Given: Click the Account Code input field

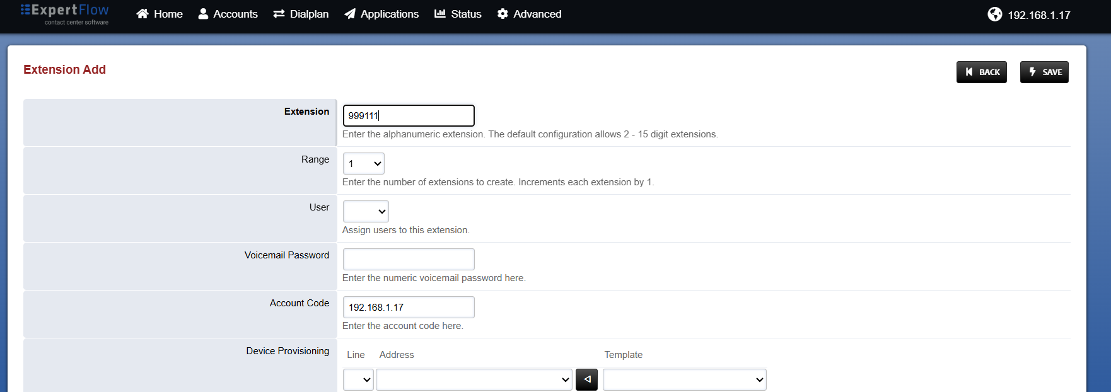Looking at the screenshot, I should tap(409, 307).
